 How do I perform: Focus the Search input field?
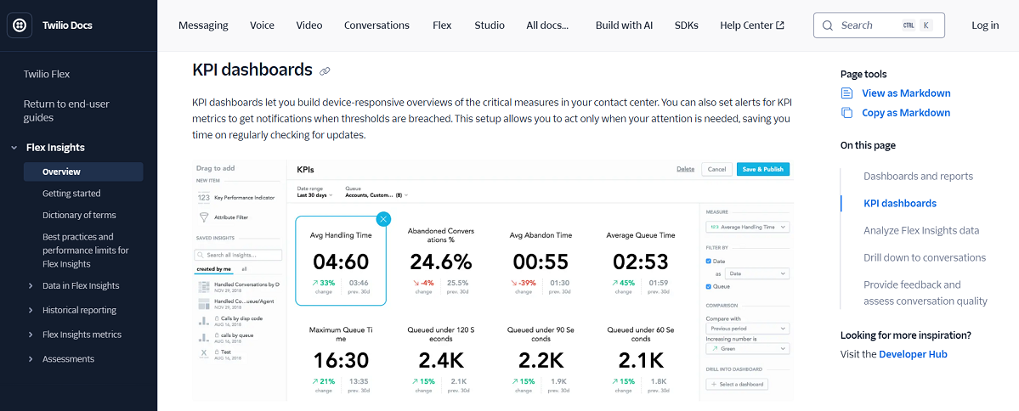pyautogui.click(x=879, y=25)
